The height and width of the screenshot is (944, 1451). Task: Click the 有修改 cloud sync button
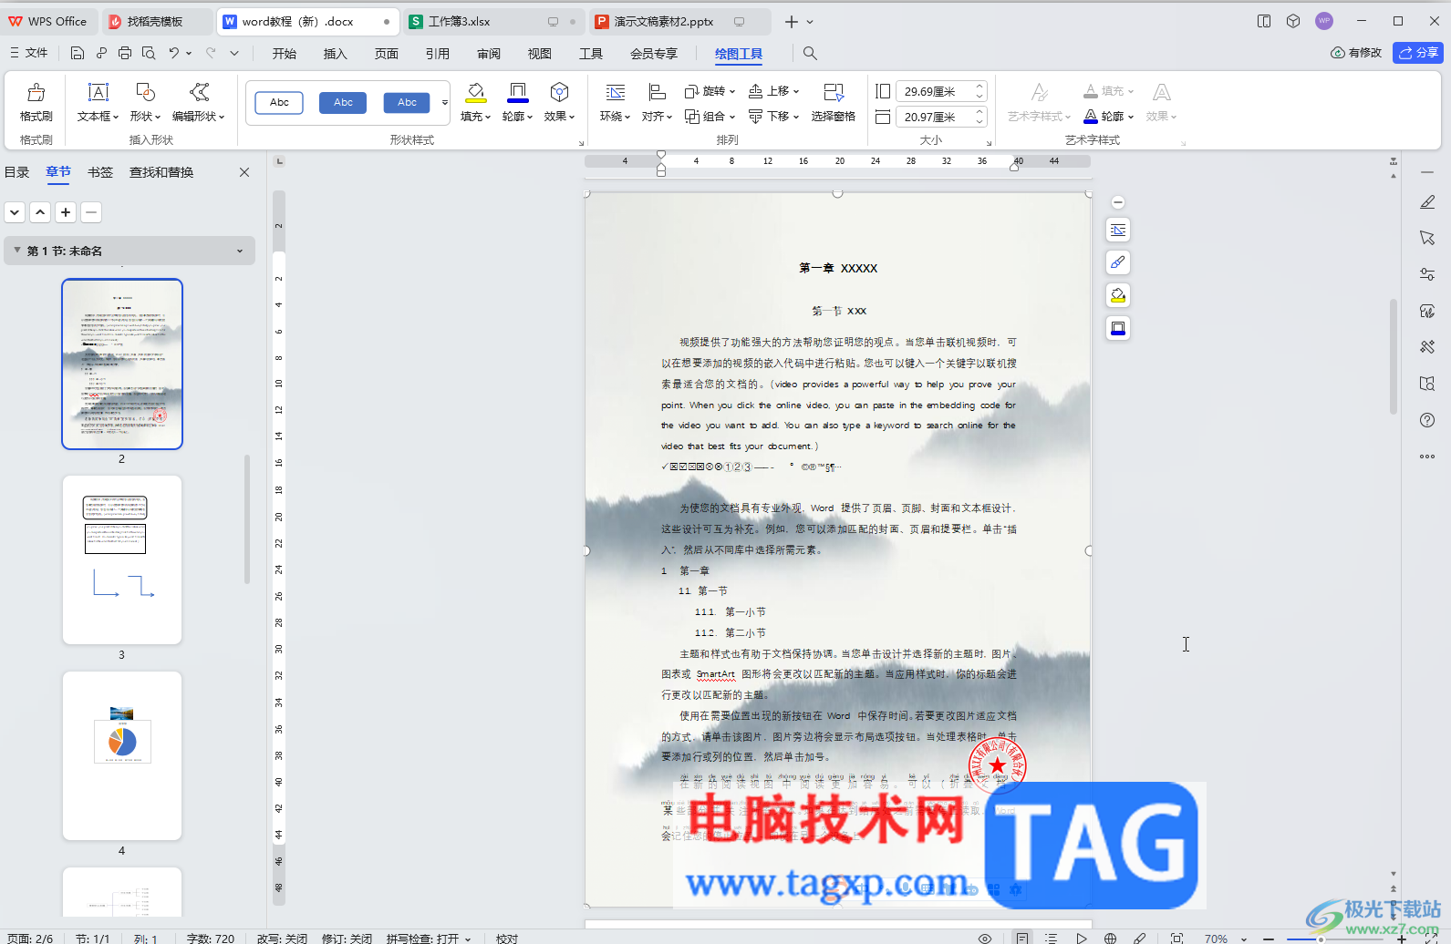tap(1356, 53)
